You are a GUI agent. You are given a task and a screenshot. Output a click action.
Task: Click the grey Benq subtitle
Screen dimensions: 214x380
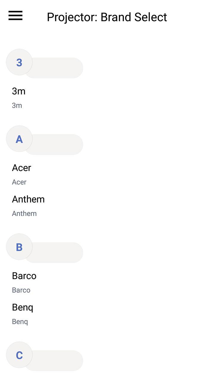tap(20, 322)
